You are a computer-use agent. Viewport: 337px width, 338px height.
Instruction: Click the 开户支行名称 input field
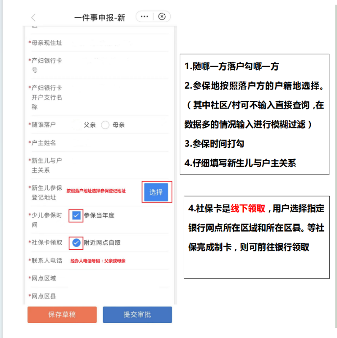pyautogui.click(x=118, y=98)
